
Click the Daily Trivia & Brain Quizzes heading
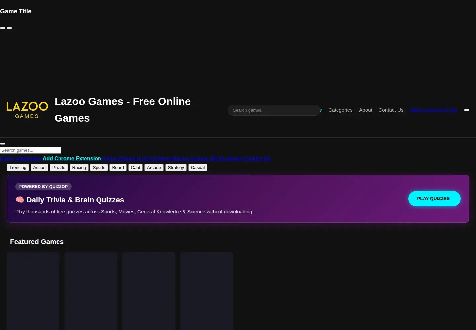pos(70,200)
